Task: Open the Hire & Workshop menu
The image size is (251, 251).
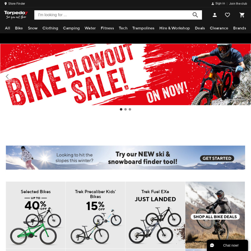Action: click(x=175, y=28)
